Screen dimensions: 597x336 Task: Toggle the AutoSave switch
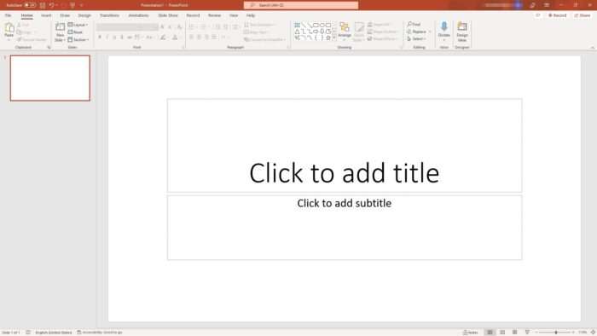coord(30,5)
